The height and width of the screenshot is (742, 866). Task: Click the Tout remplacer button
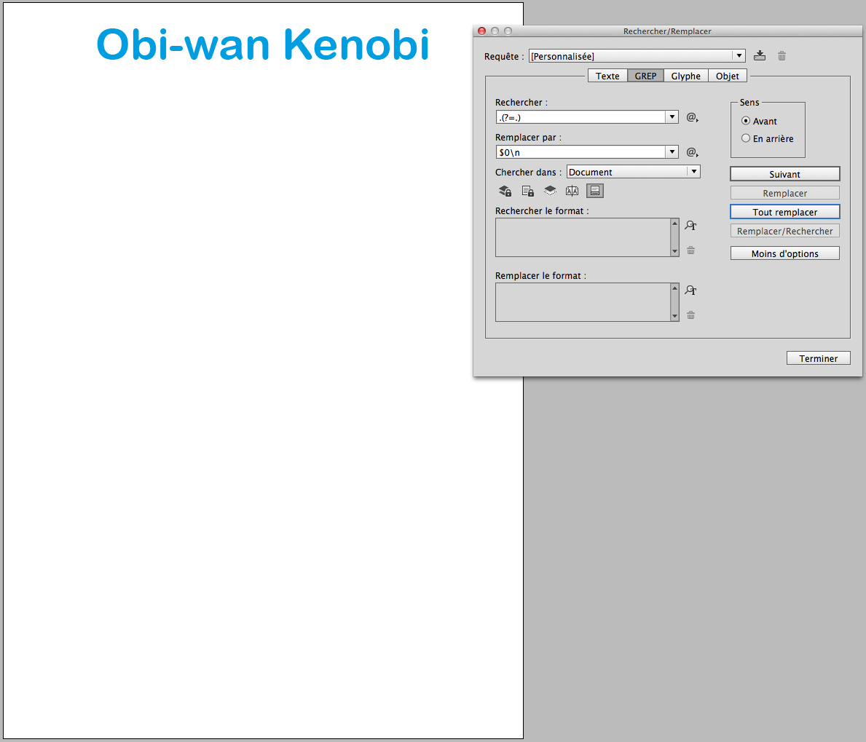785,212
